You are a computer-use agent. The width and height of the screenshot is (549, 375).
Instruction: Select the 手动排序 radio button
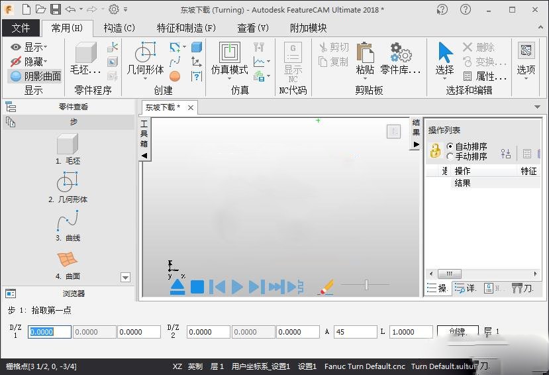450,156
